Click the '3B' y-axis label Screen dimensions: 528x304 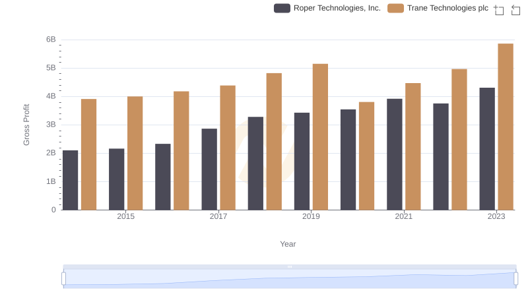[x=51, y=125]
